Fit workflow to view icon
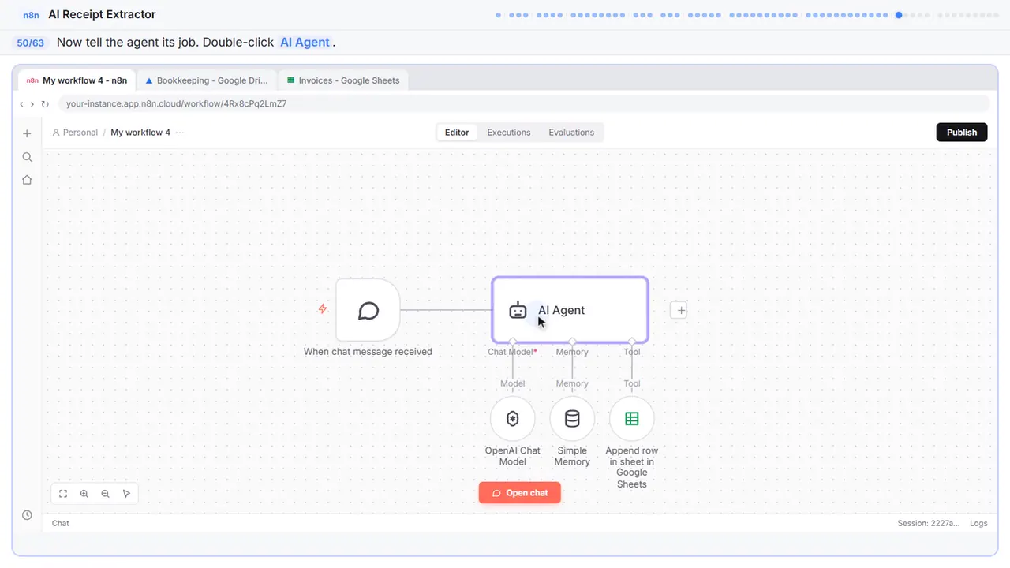The height and width of the screenshot is (568, 1010). (x=63, y=494)
